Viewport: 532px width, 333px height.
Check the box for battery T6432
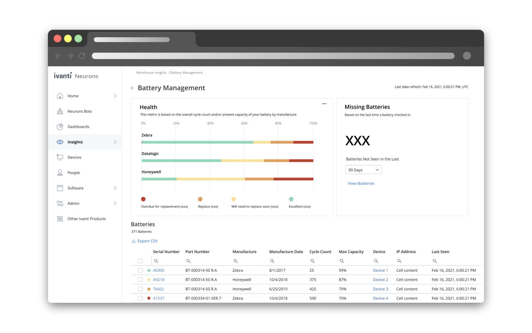coord(140,289)
